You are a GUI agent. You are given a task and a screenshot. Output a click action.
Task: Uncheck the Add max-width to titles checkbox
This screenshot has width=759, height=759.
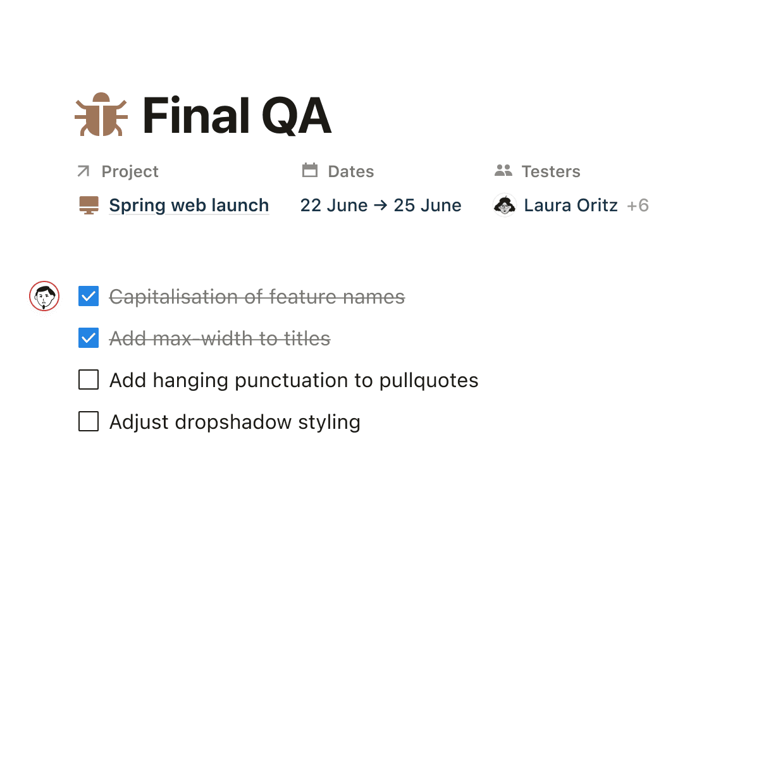[89, 338]
